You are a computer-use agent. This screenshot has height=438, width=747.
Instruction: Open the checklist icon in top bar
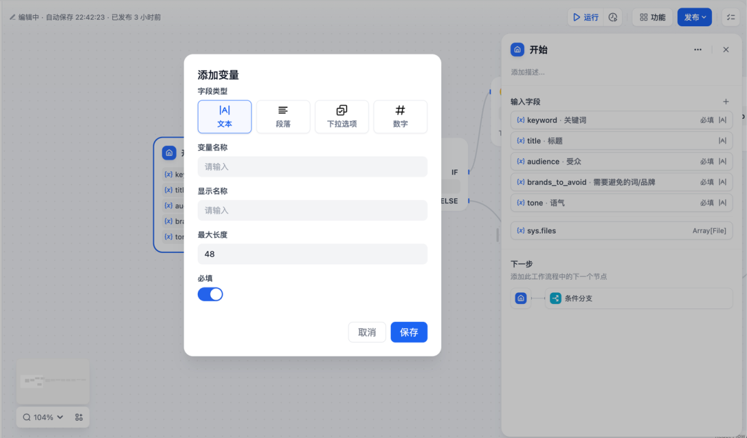731,17
